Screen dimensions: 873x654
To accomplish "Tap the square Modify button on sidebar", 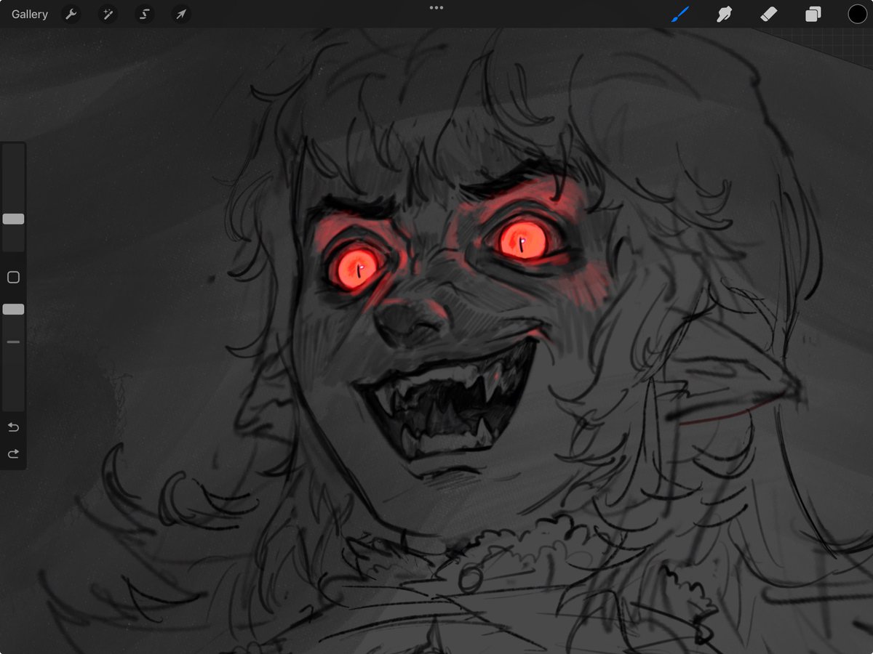I will point(13,278).
